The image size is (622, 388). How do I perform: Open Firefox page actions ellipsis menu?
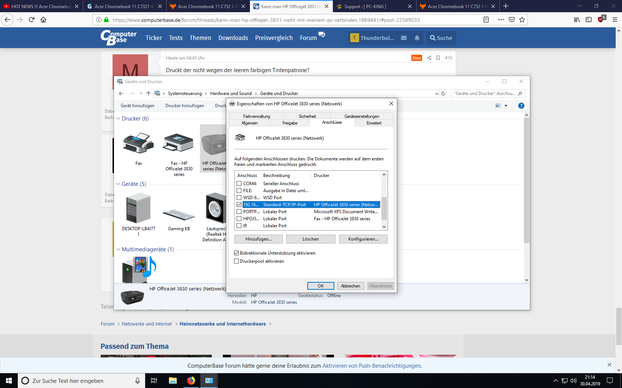click(x=501, y=20)
